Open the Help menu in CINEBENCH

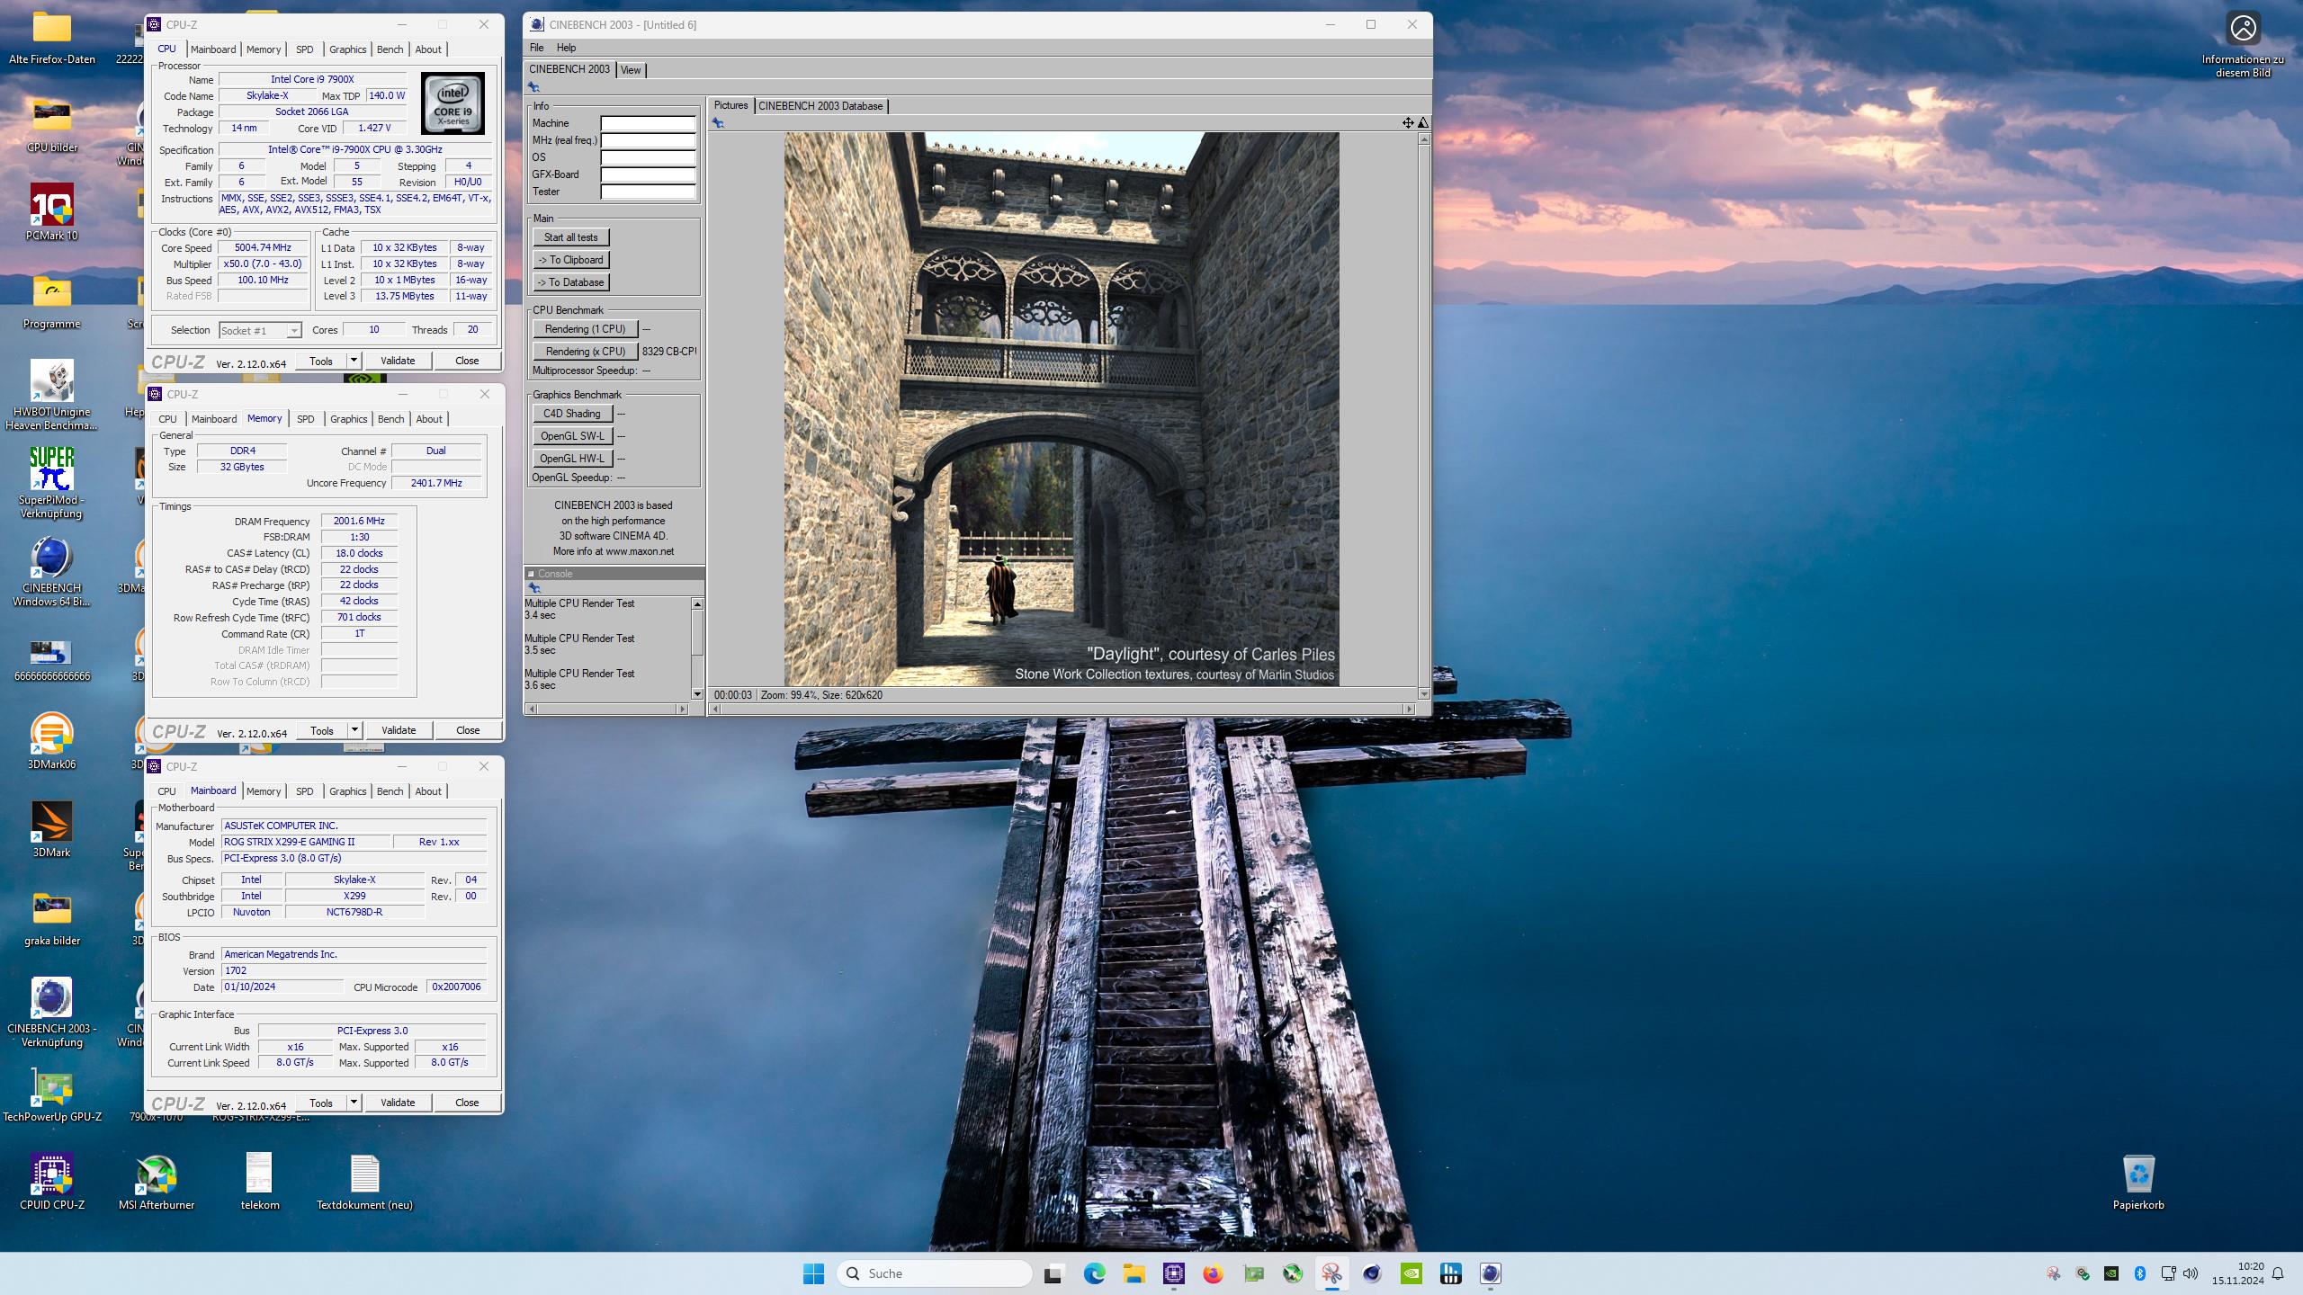click(566, 48)
